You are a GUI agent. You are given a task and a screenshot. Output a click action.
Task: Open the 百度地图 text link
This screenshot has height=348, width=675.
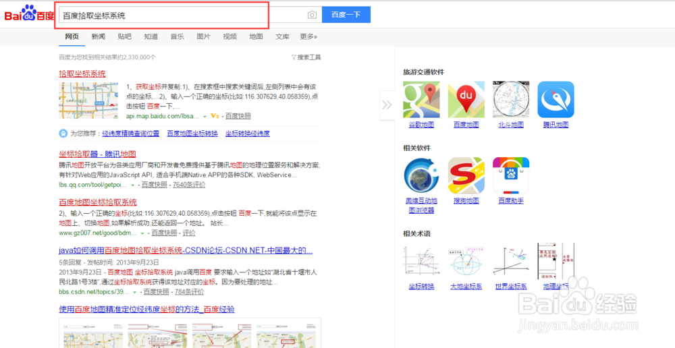coord(466,125)
